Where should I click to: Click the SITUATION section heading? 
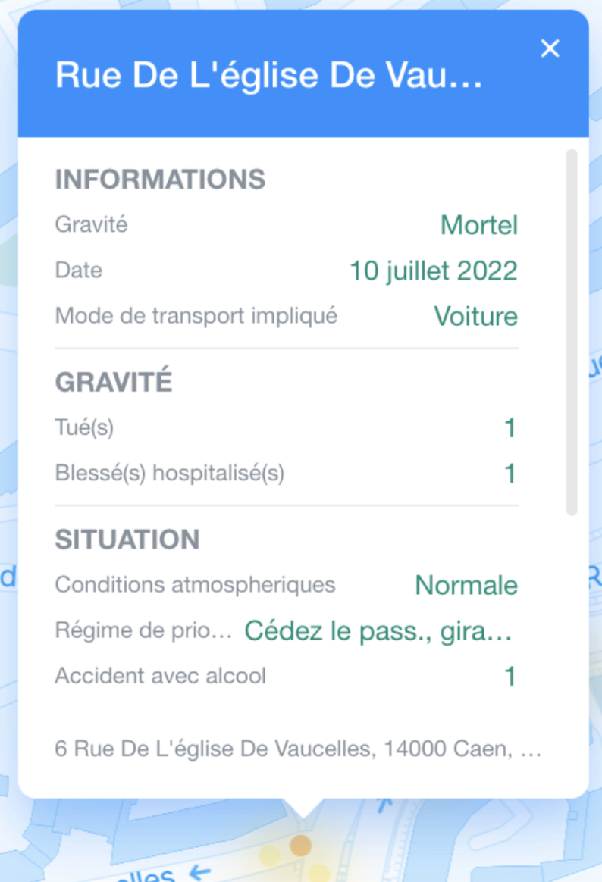[127, 540]
